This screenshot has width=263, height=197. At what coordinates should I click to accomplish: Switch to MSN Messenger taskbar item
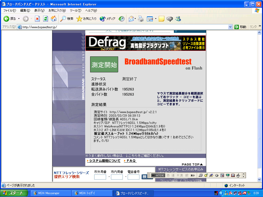[51, 193]
